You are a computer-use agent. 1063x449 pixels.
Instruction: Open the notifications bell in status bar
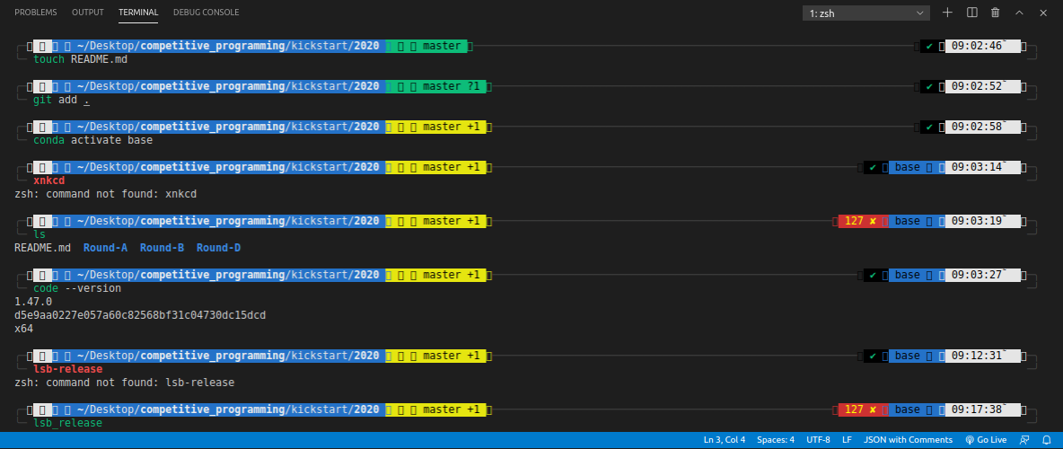(x=1047, y=440)
